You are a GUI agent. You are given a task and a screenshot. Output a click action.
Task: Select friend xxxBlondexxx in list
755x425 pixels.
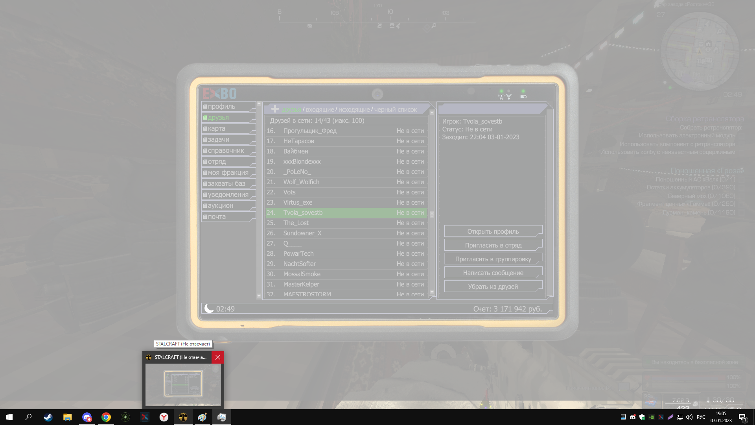tap(346, 162)
